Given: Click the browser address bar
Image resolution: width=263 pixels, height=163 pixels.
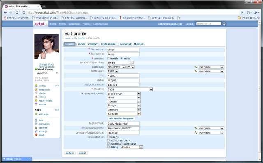Looking at the screenshot, I should click(133, 12).
